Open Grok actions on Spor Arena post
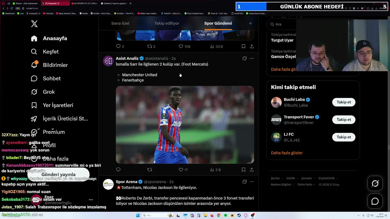 [x=244, y=182]
